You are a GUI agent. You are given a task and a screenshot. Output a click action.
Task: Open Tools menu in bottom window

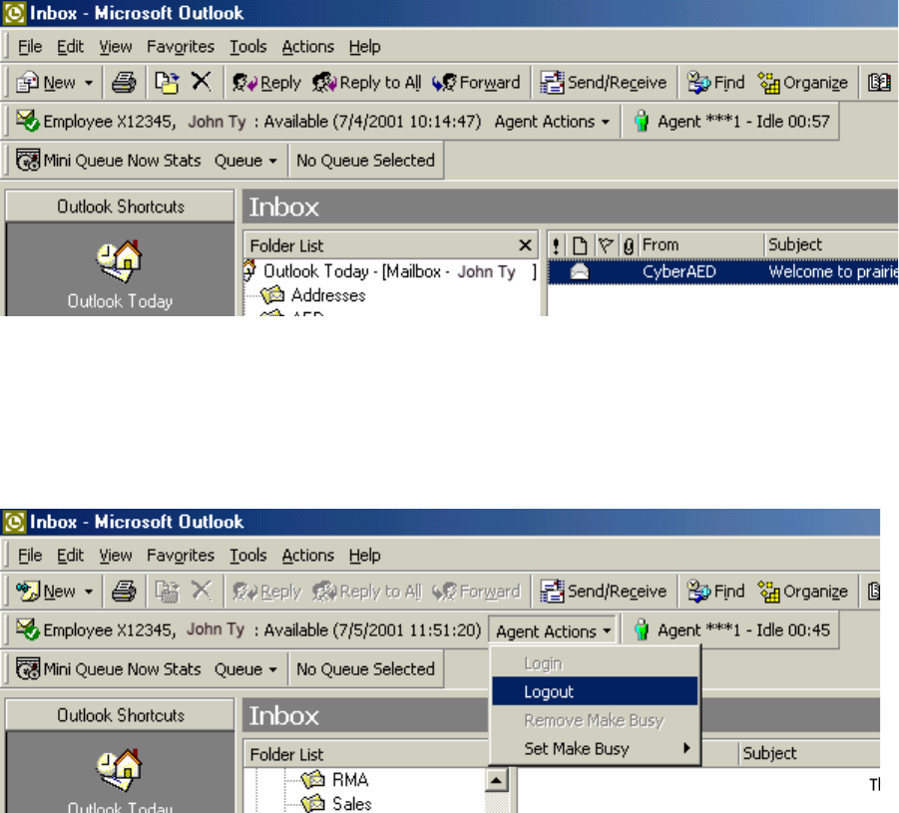point(248,555)
